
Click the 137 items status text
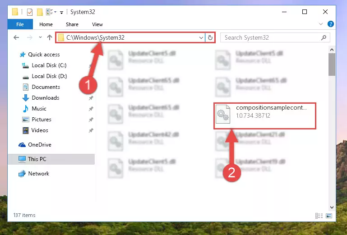click(24, 215)
